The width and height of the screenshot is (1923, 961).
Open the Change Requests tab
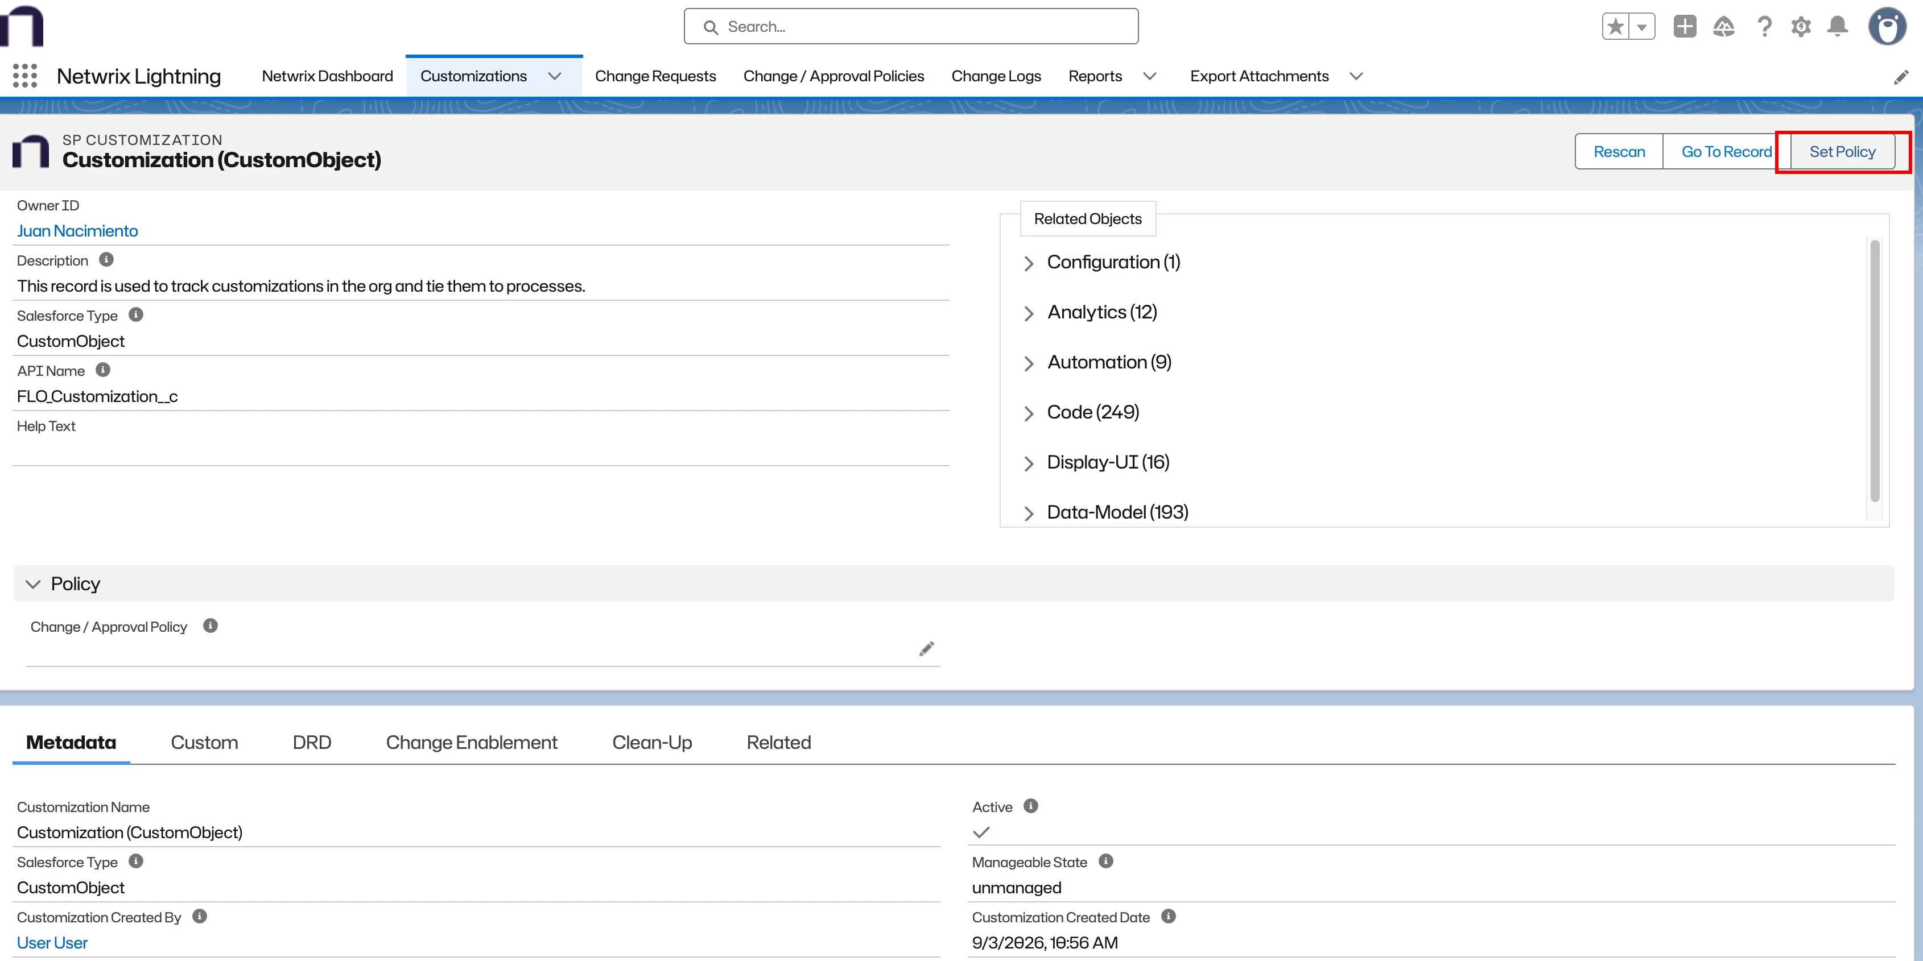(655, 76)
